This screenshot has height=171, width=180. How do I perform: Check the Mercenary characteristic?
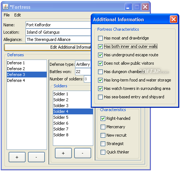point(103,127)
